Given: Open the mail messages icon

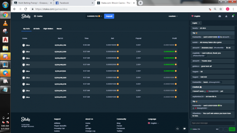Looking at the screenshot, I should [x=220, y=16].
